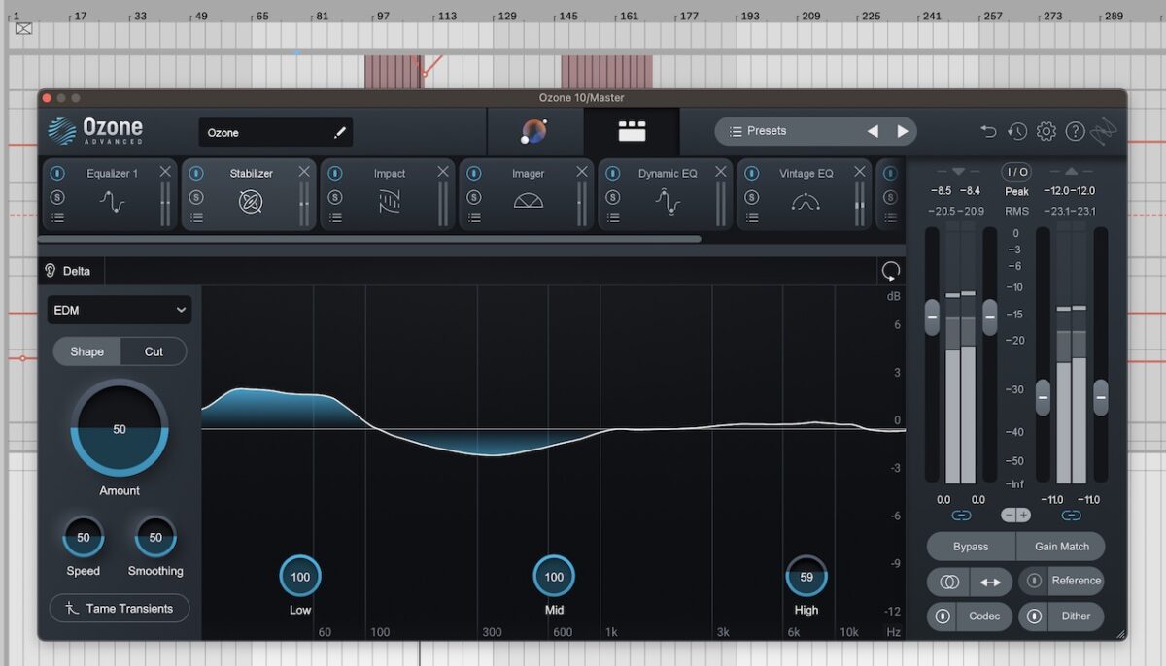The image size is (1166, 666).
Task: Click the pencil icon to rename preset
Action: coord(340,133)
